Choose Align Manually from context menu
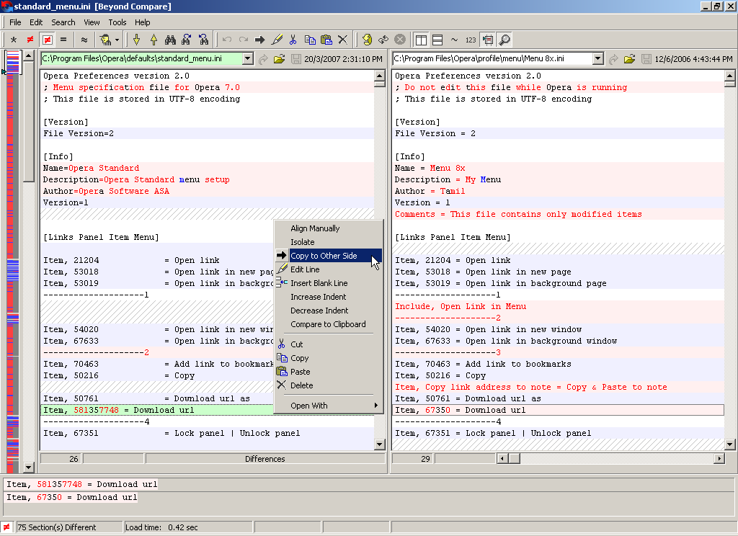 click(329, 228)
